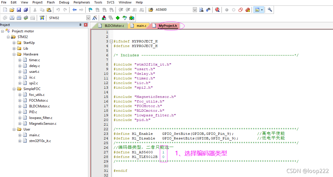Select MagneticSensor.c in the project tree
This screenshot has width=333, height=177.
(x=43, y=123)
